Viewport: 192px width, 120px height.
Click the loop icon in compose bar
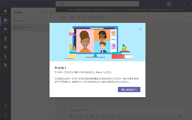click(x=112, y=116)
